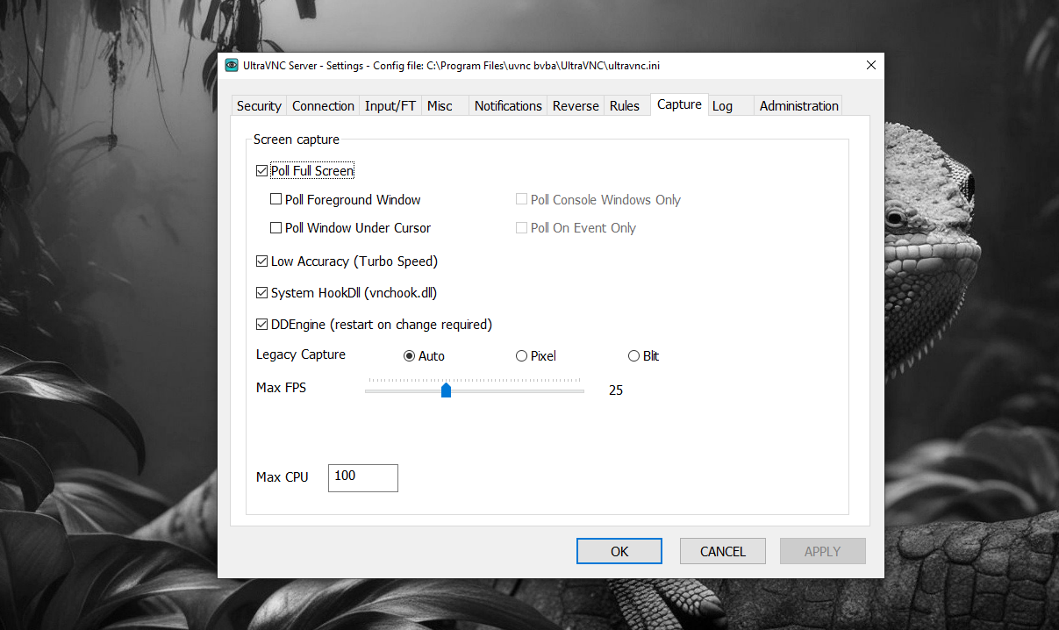Enable Poll Window Under Cursor
Screen dimensions: 1059x630
pos(276,228)
